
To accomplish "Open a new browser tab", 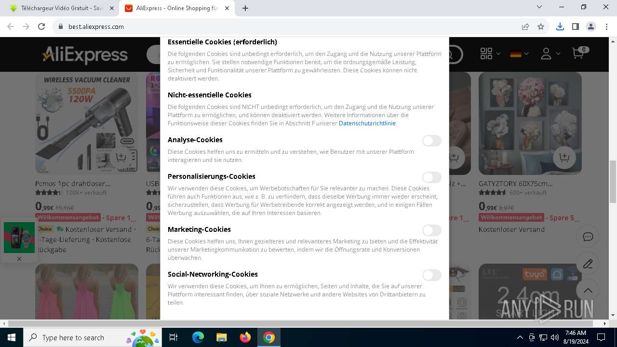I will 245,8.
